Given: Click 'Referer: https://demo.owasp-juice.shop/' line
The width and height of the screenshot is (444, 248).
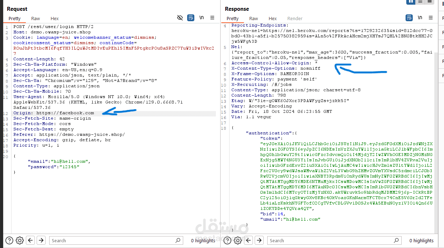Looking at the screenshot, I should (x=69, y=134).
